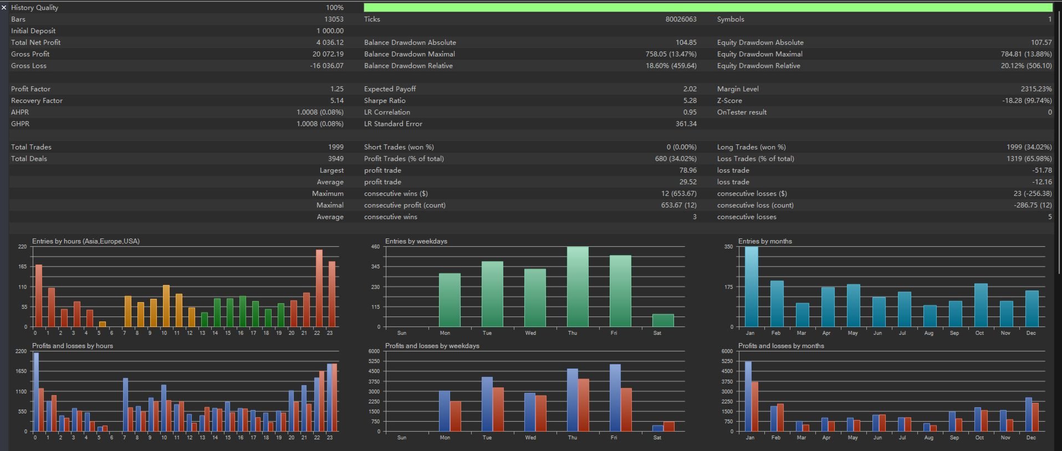Viewport: 1062px width, 451px height.
Task: Select the LR Correlation value "0.95"
Action: click(690, 112)
